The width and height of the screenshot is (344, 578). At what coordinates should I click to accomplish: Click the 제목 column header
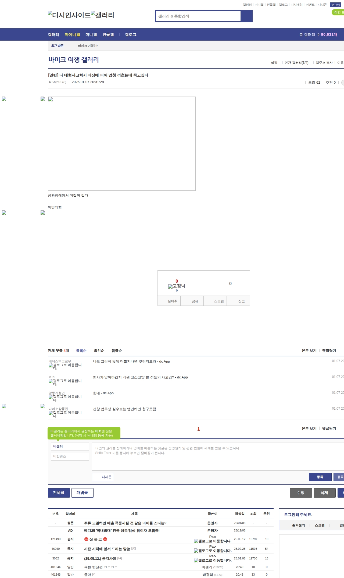coord(134,514)
